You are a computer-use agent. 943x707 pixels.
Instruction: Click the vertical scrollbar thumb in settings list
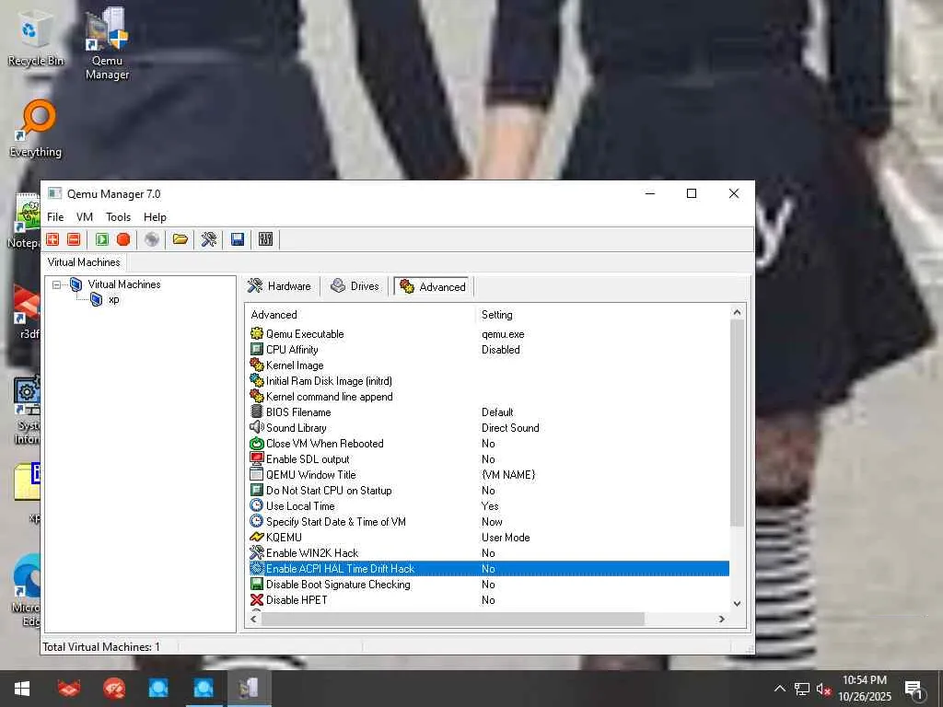pos(738,423)
